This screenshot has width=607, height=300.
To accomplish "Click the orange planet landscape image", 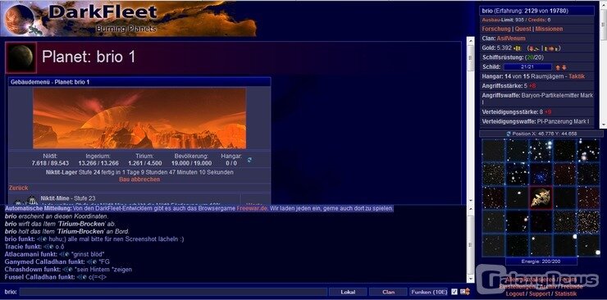I will (x=139, y=118).
